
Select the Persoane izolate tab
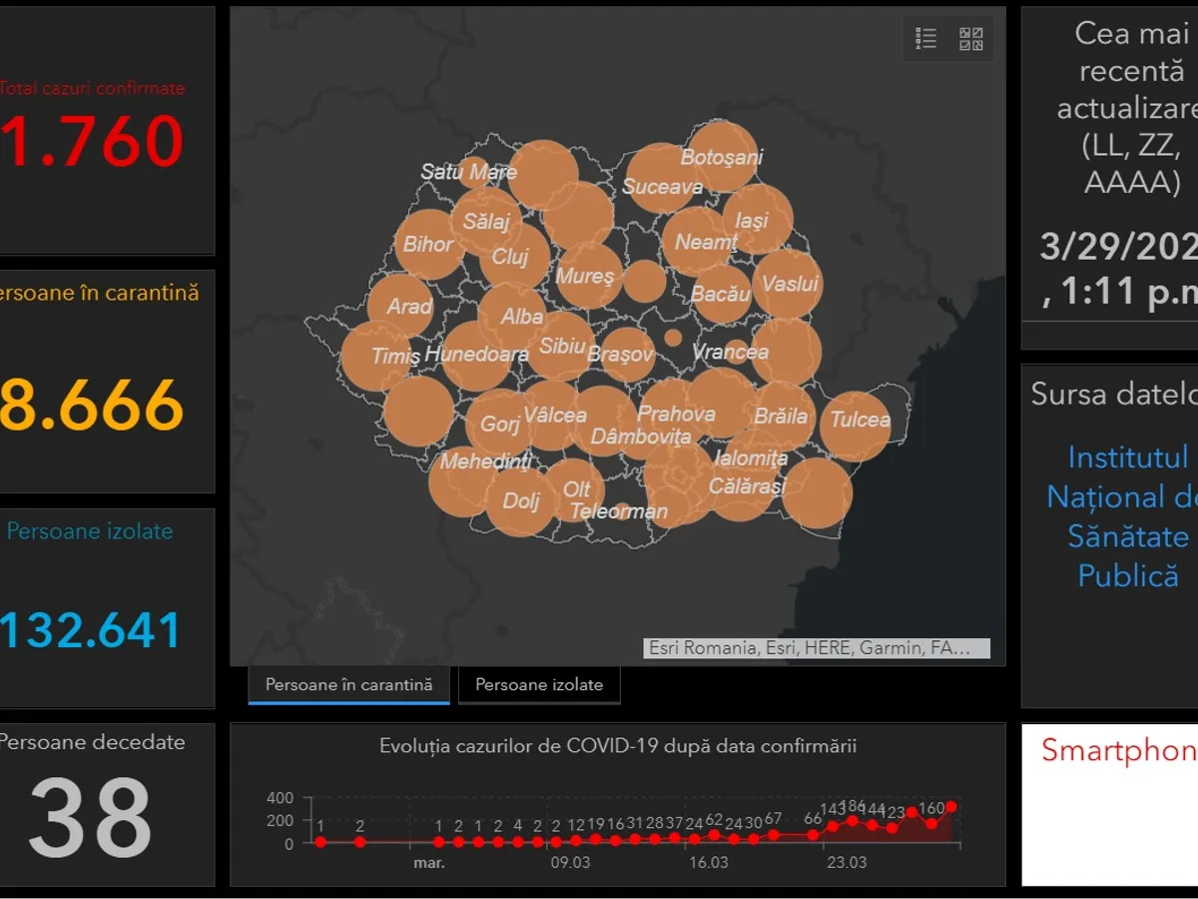(539, 685)
